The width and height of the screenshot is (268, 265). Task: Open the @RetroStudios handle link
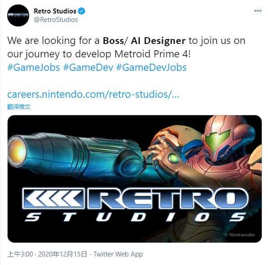coord(56,20)
